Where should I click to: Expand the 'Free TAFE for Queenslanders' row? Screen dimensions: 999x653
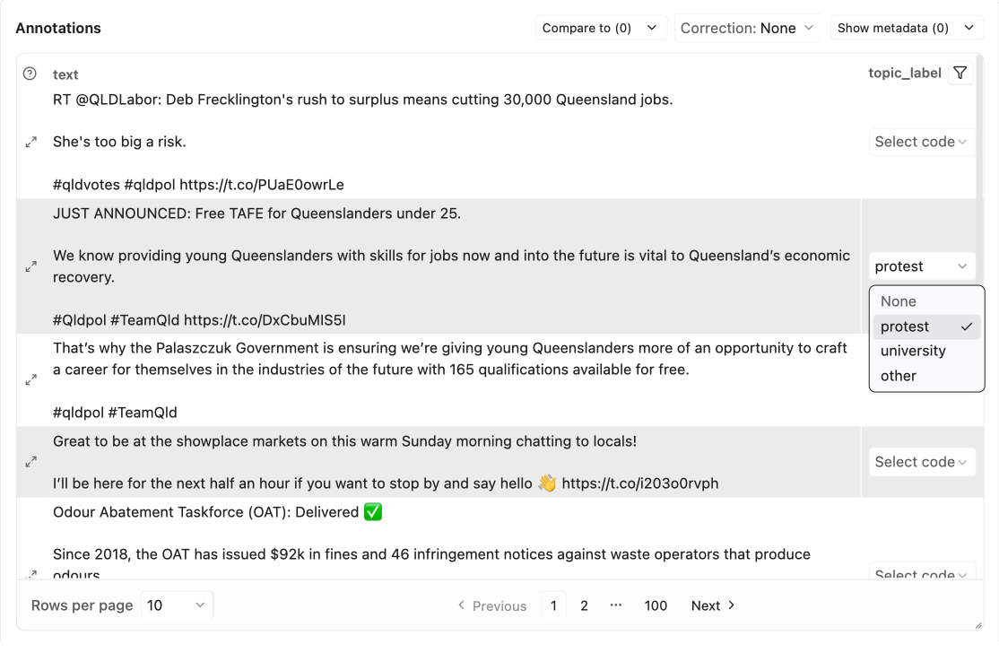click(x=30, y=266)
